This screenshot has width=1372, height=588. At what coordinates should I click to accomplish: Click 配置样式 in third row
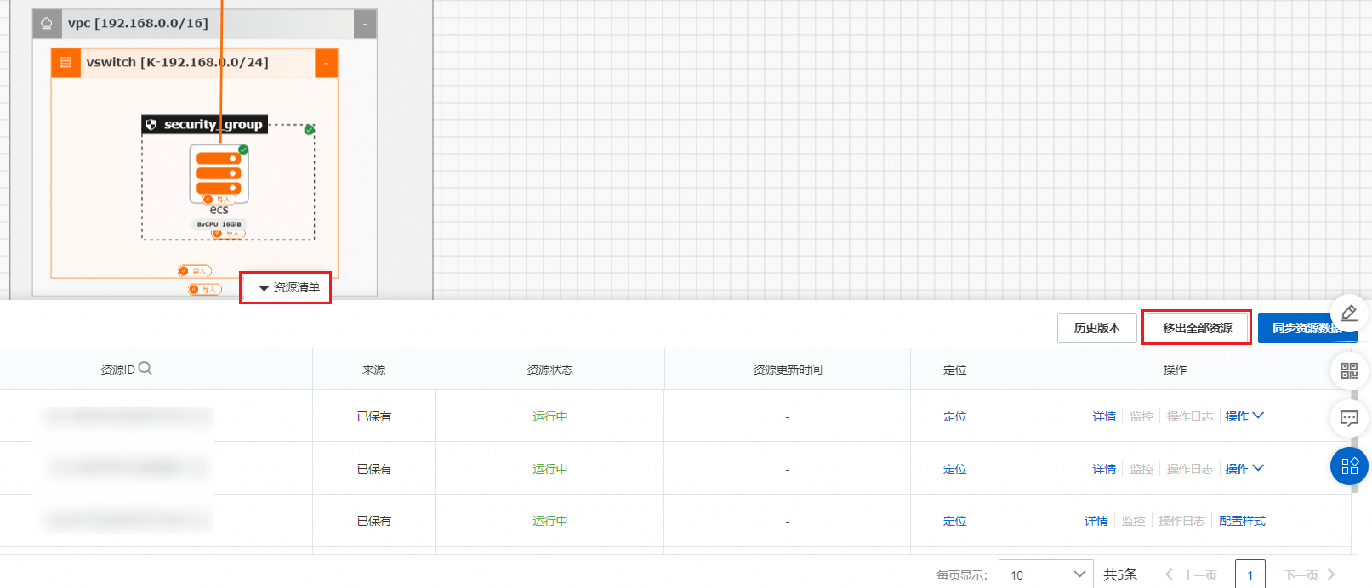[x=1242, y=521]
